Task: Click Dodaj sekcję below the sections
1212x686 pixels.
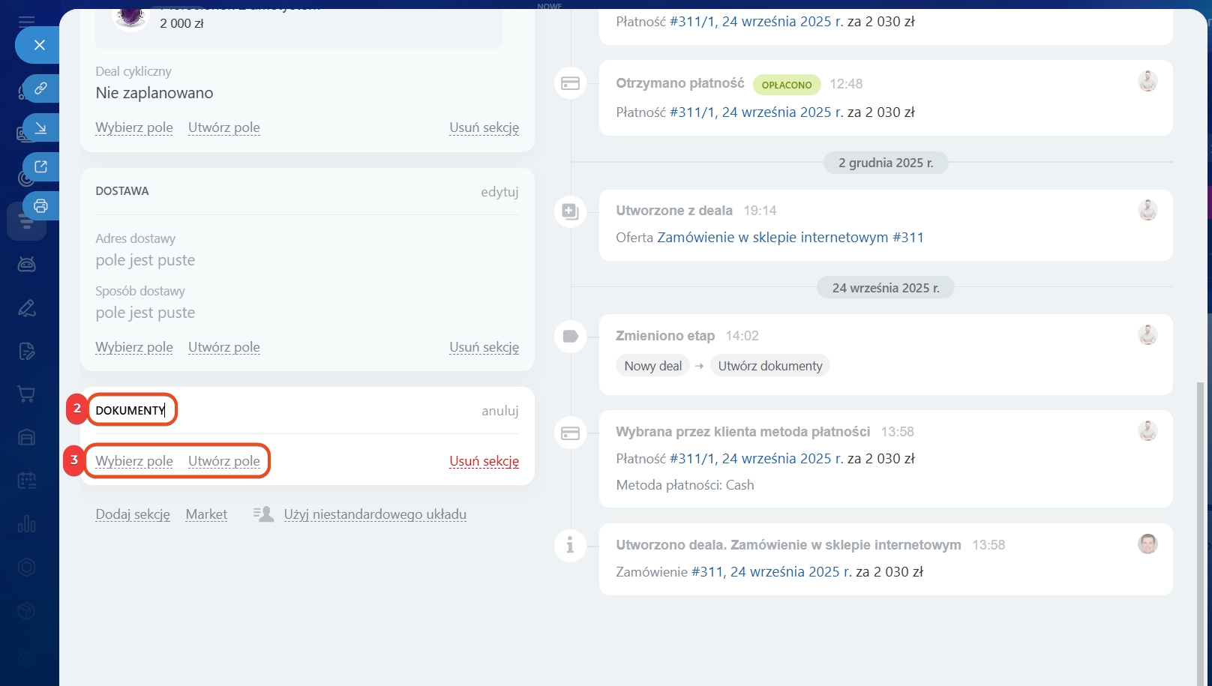Action: tap(133, 514)
